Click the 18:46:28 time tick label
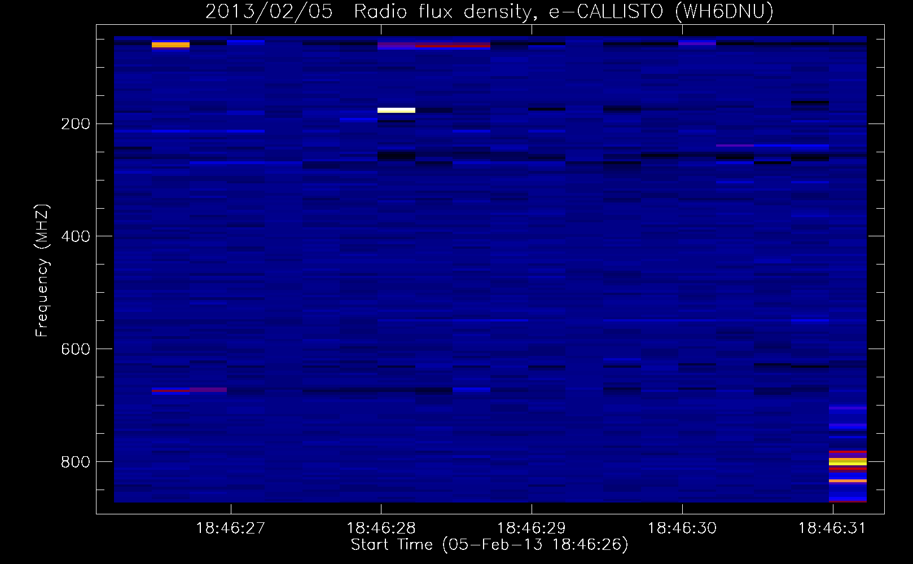Screen dimensions: 913x564 (381, 528)
